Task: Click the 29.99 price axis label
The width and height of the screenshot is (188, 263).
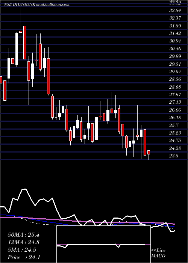Action: [175, 56]
